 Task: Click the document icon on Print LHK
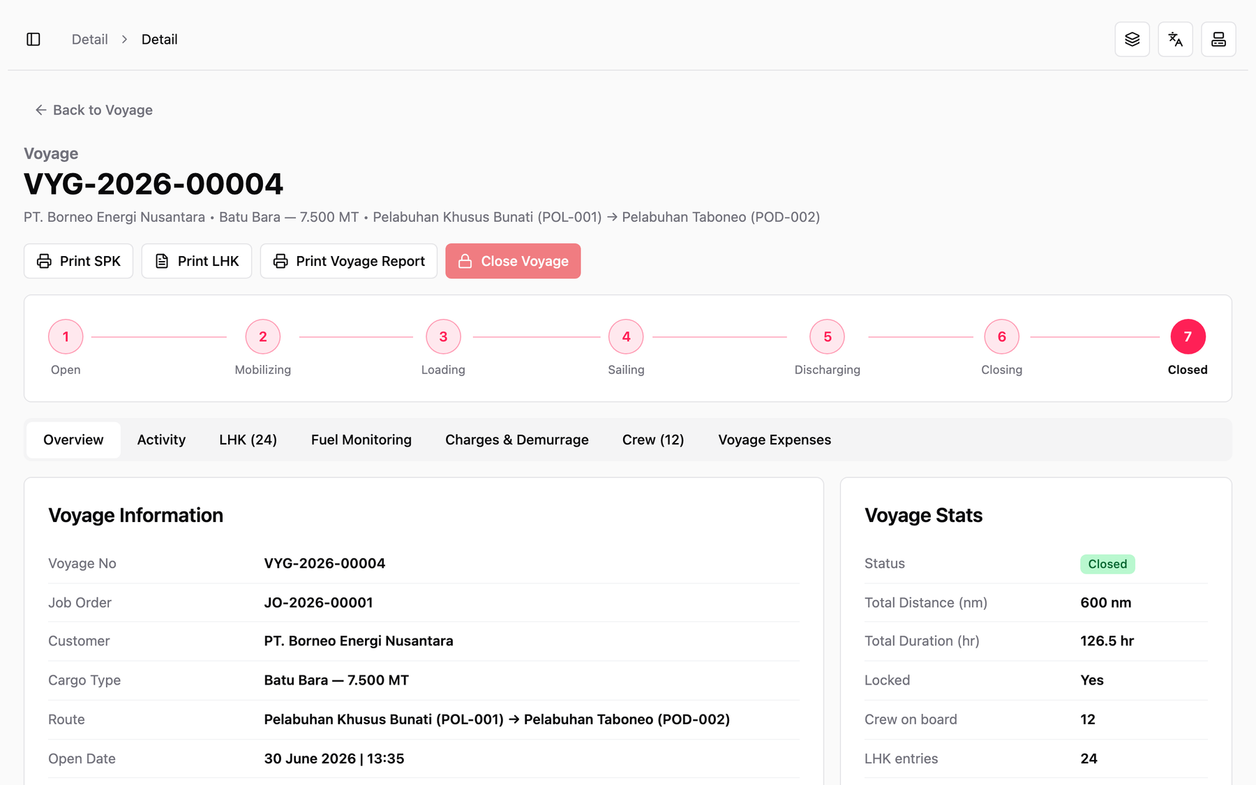[162, 261]
